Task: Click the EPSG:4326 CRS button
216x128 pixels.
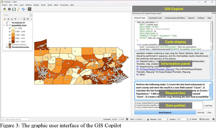Action: 204,119
